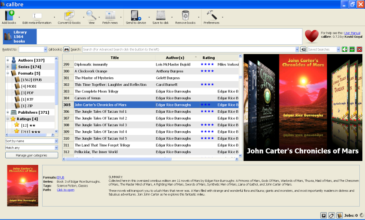Image resolution: width=365 pixels, height=220 pixels.
Task: Click the Add books icon
Action: point(9,16)
